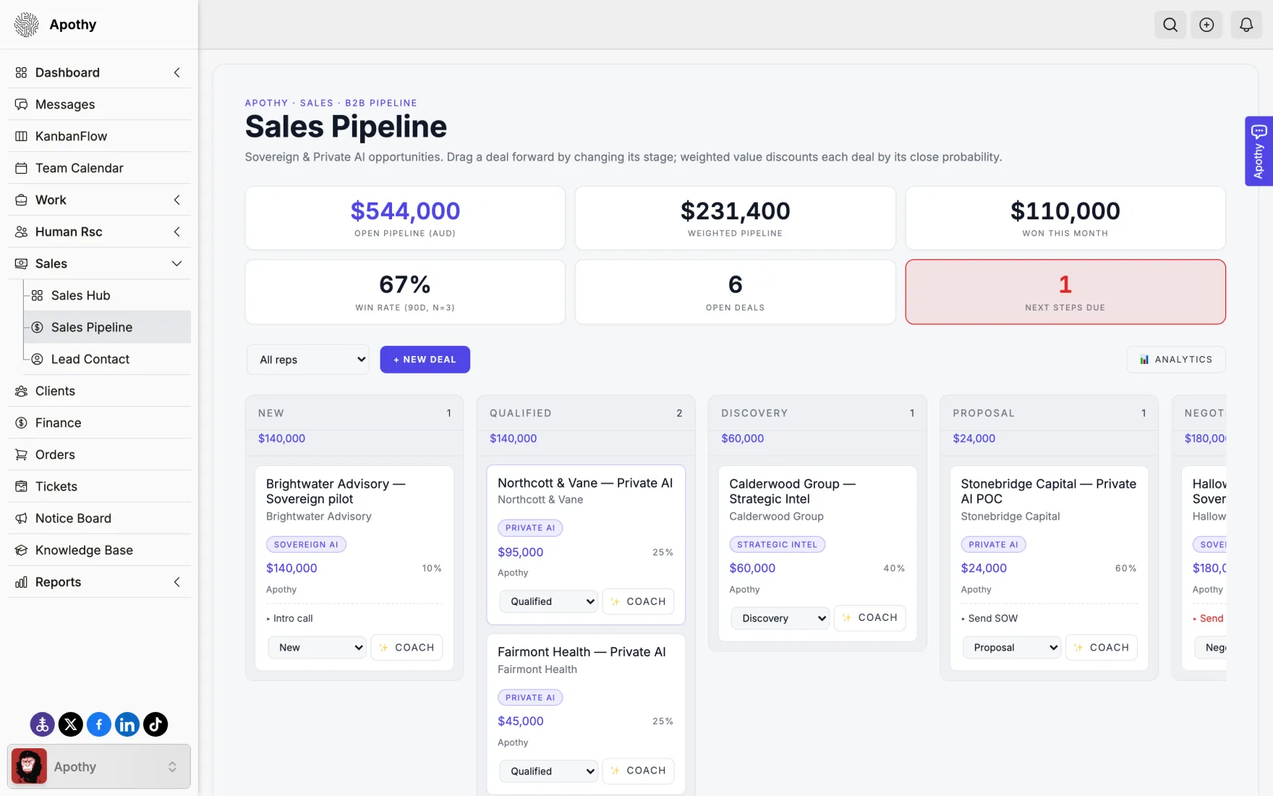This screenshot has width=1273, height=796.
Task: Click the Apothy logo icon
Action: [27, 25]
